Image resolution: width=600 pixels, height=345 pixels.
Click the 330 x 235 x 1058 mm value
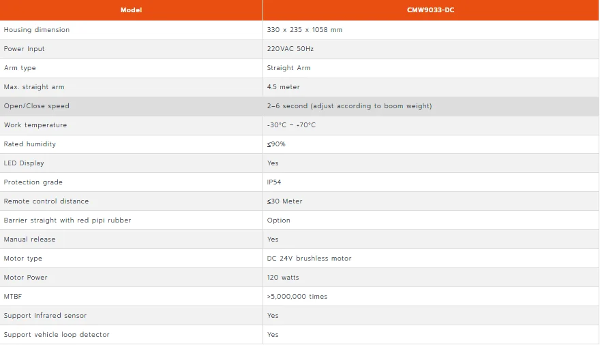(305, 30)
